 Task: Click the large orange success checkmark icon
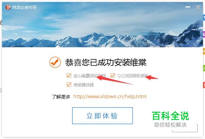[x=55, y=62]
